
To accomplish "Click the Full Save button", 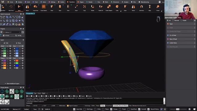I will [x=6, y=35].
